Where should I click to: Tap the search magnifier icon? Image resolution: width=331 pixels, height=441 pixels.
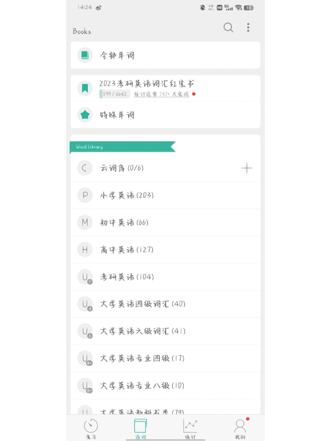228,28
